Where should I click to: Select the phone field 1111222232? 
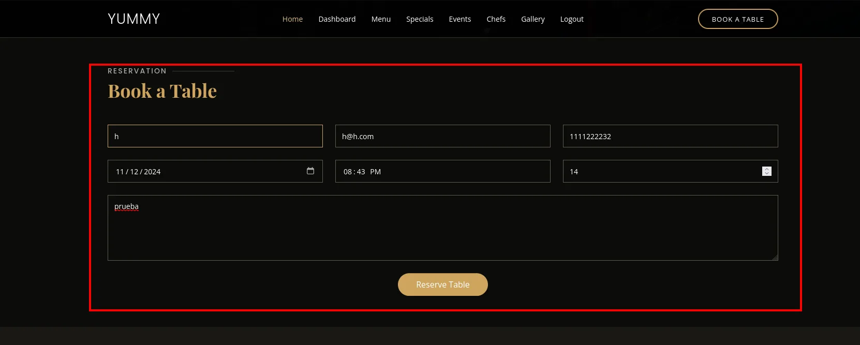671,136
